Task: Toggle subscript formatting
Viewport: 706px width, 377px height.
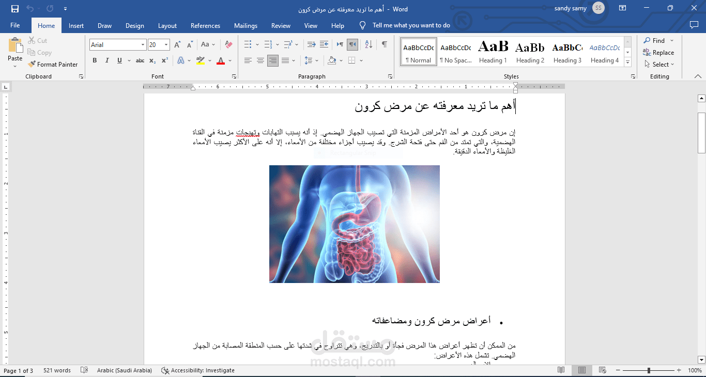Action: point(152,60)
